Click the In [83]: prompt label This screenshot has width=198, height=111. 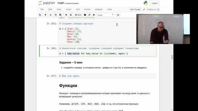click(52, 24)
